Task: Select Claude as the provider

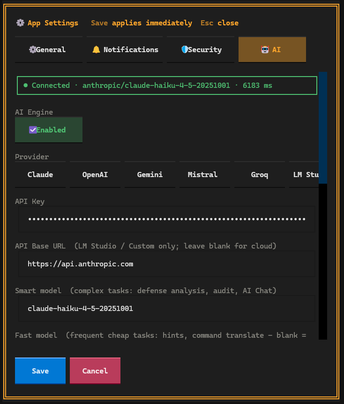Action: pos(40,174)
